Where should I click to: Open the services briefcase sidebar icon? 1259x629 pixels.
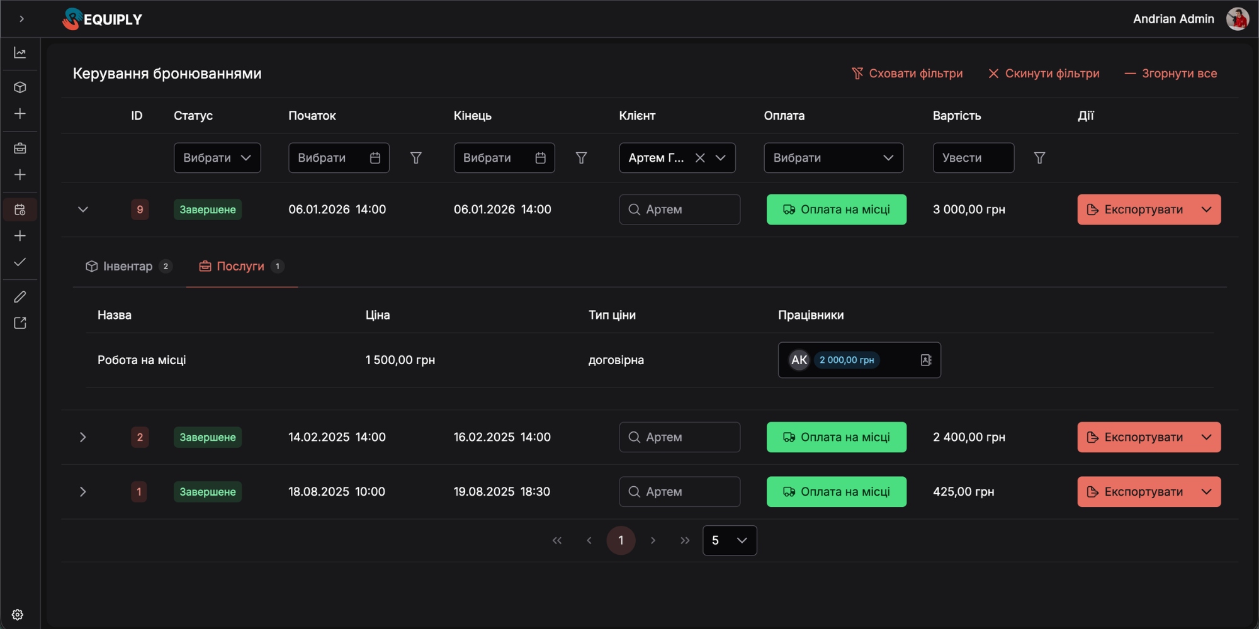tap(20, 148)
